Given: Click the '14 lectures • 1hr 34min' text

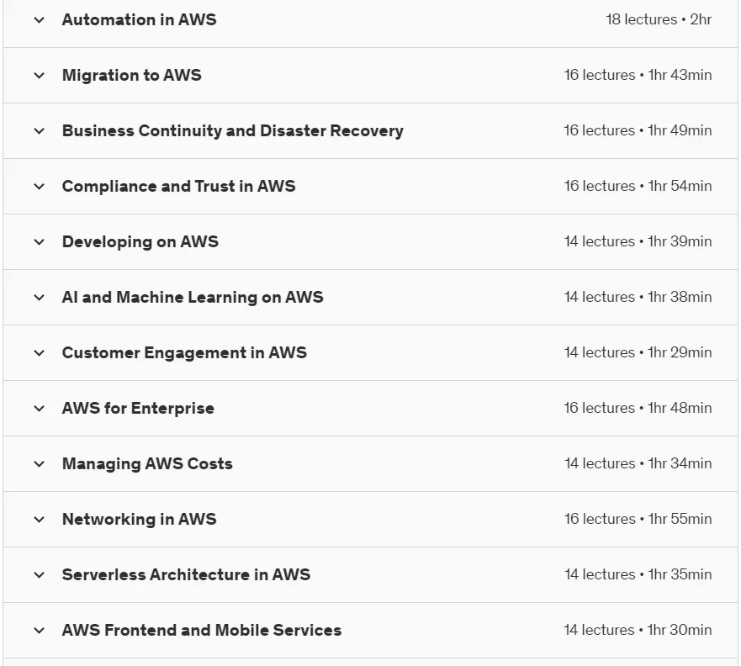Looking at the screenshot, I should point(638,463).
